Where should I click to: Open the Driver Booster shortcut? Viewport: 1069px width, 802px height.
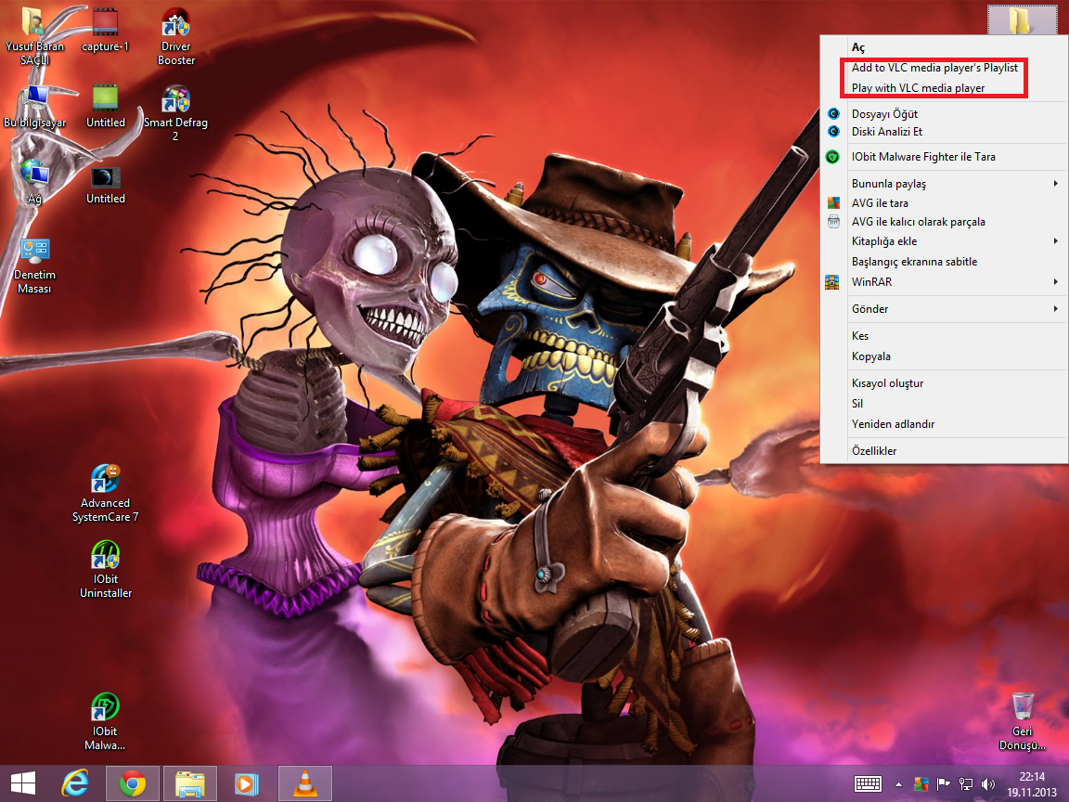[x=176, y=37]
